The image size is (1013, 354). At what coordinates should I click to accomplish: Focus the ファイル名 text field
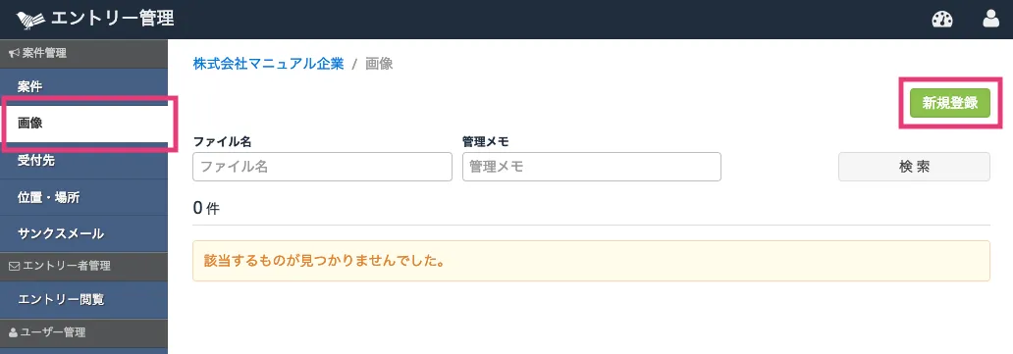click(322, 167)
